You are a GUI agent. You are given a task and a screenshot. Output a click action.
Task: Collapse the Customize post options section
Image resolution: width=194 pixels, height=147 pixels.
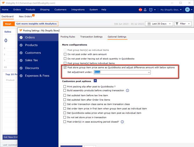click(95, 81)
